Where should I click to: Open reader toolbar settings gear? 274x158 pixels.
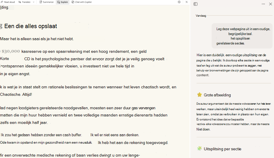[x=179, y=2]
